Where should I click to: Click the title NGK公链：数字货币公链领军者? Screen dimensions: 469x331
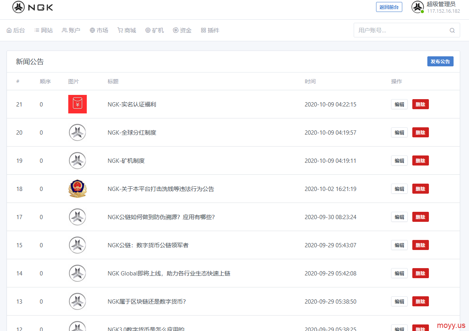tap(148, 245)
